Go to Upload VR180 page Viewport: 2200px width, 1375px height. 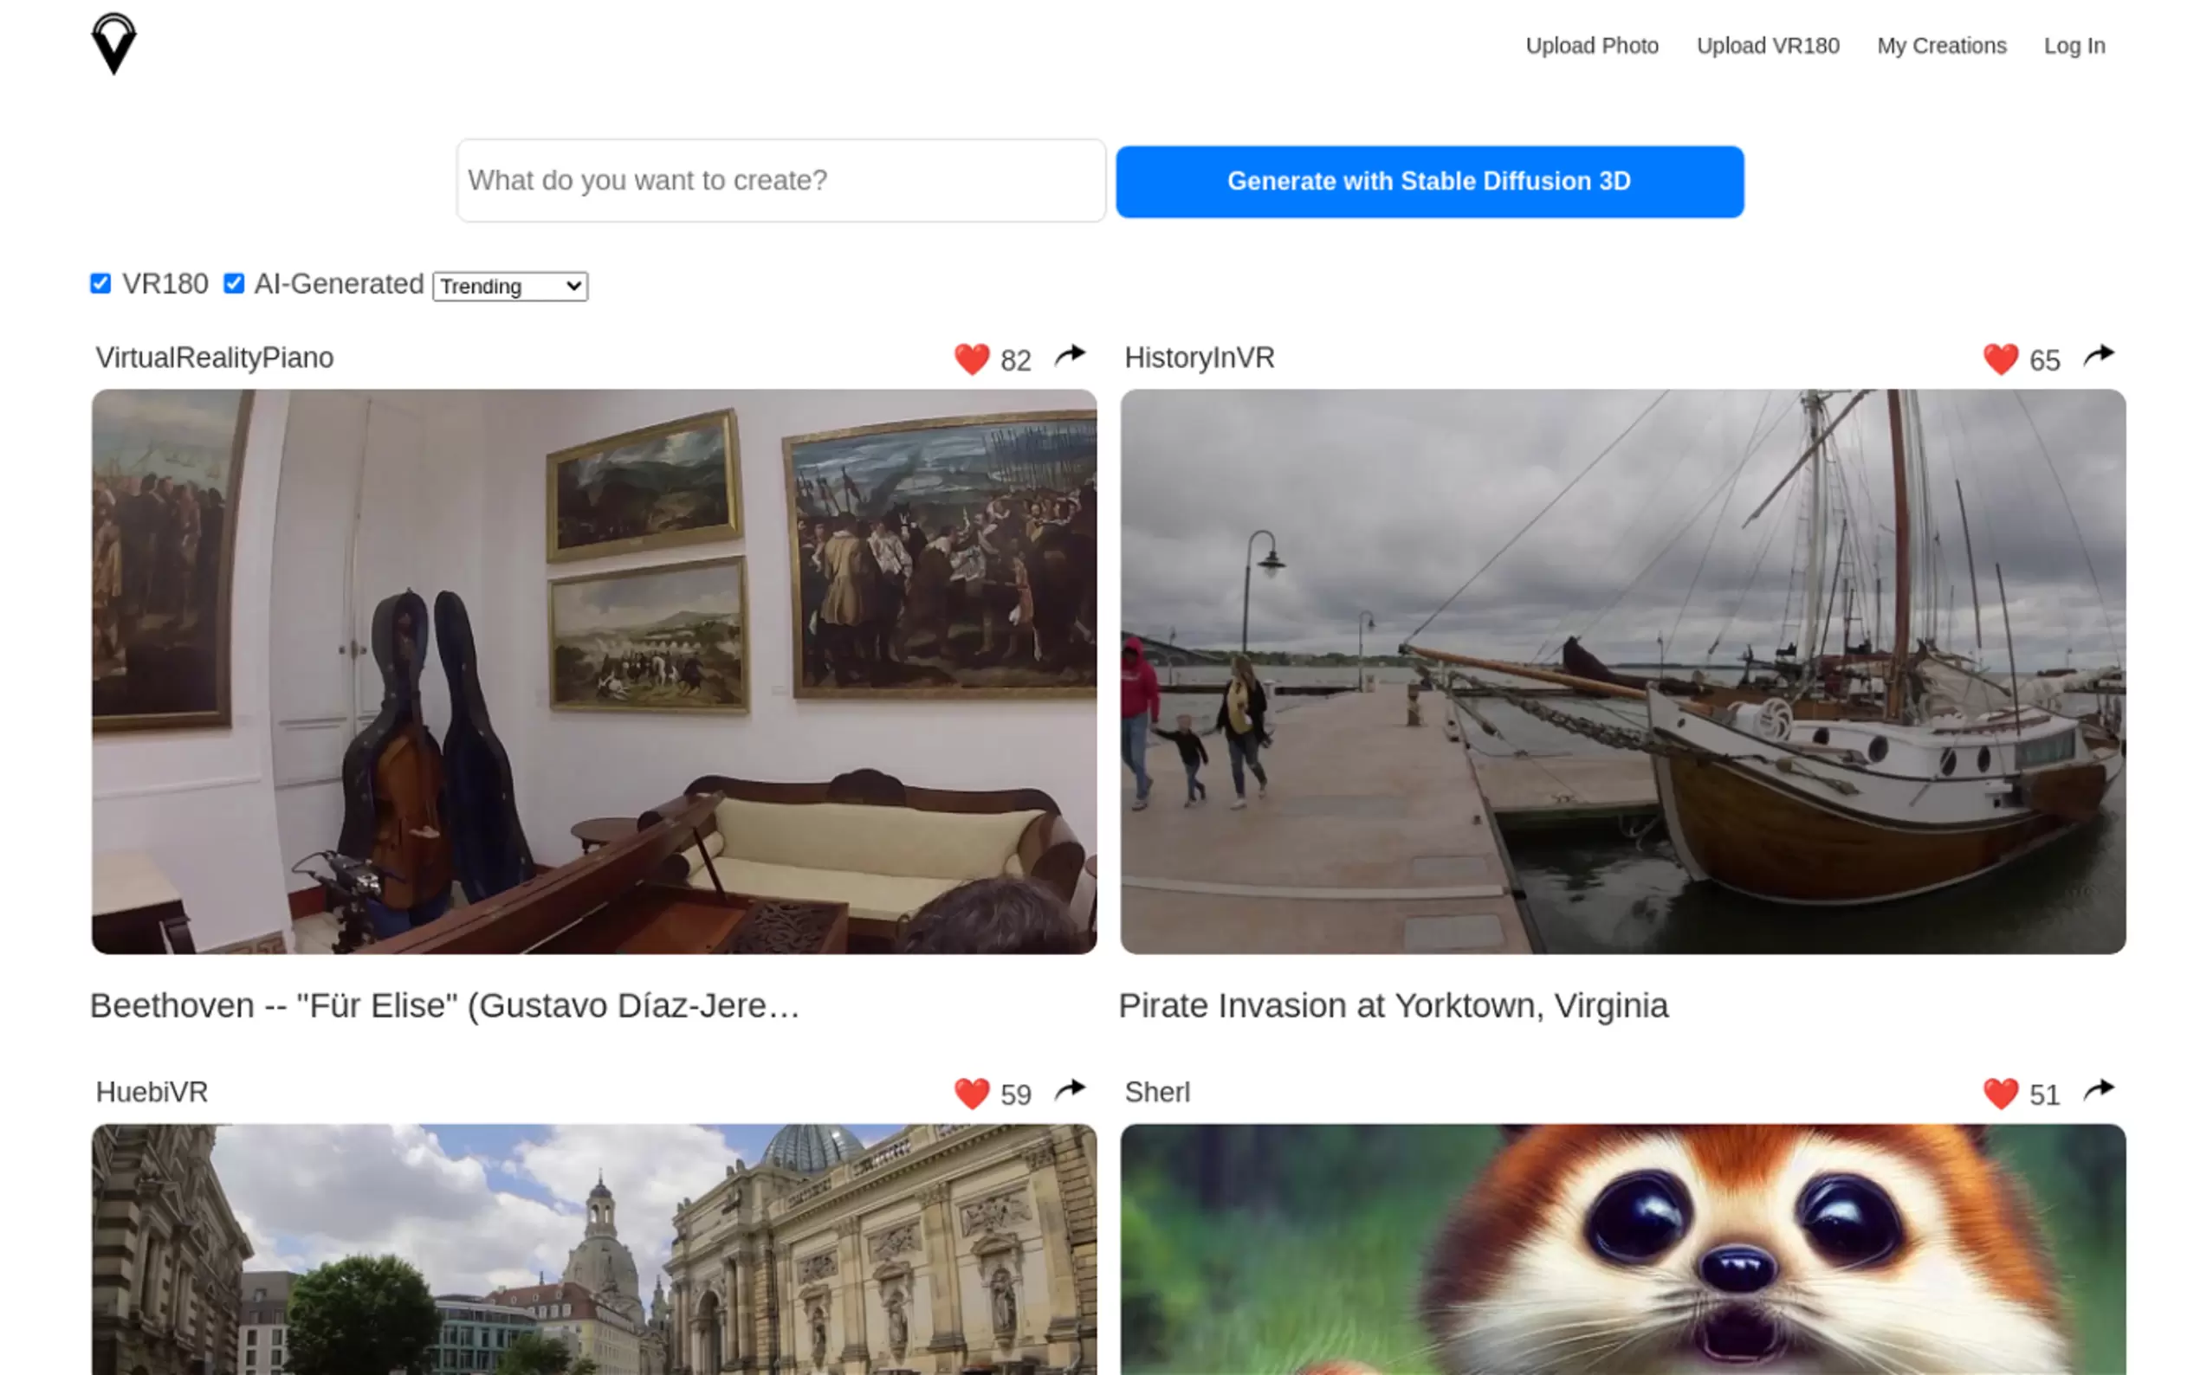coord(1767,46)
